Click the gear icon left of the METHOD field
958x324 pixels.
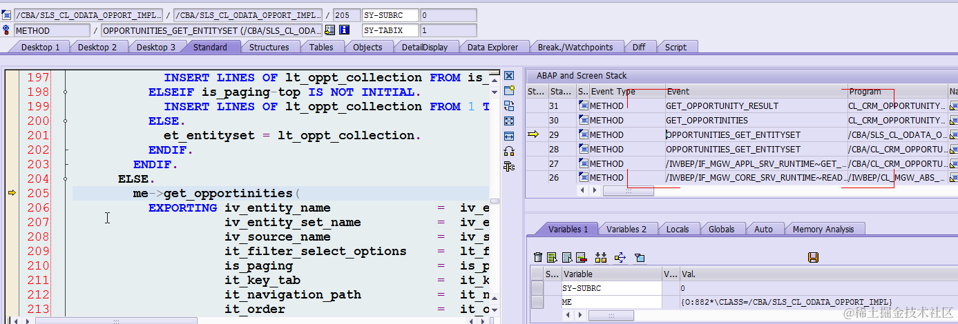click(x=7, y=30)
